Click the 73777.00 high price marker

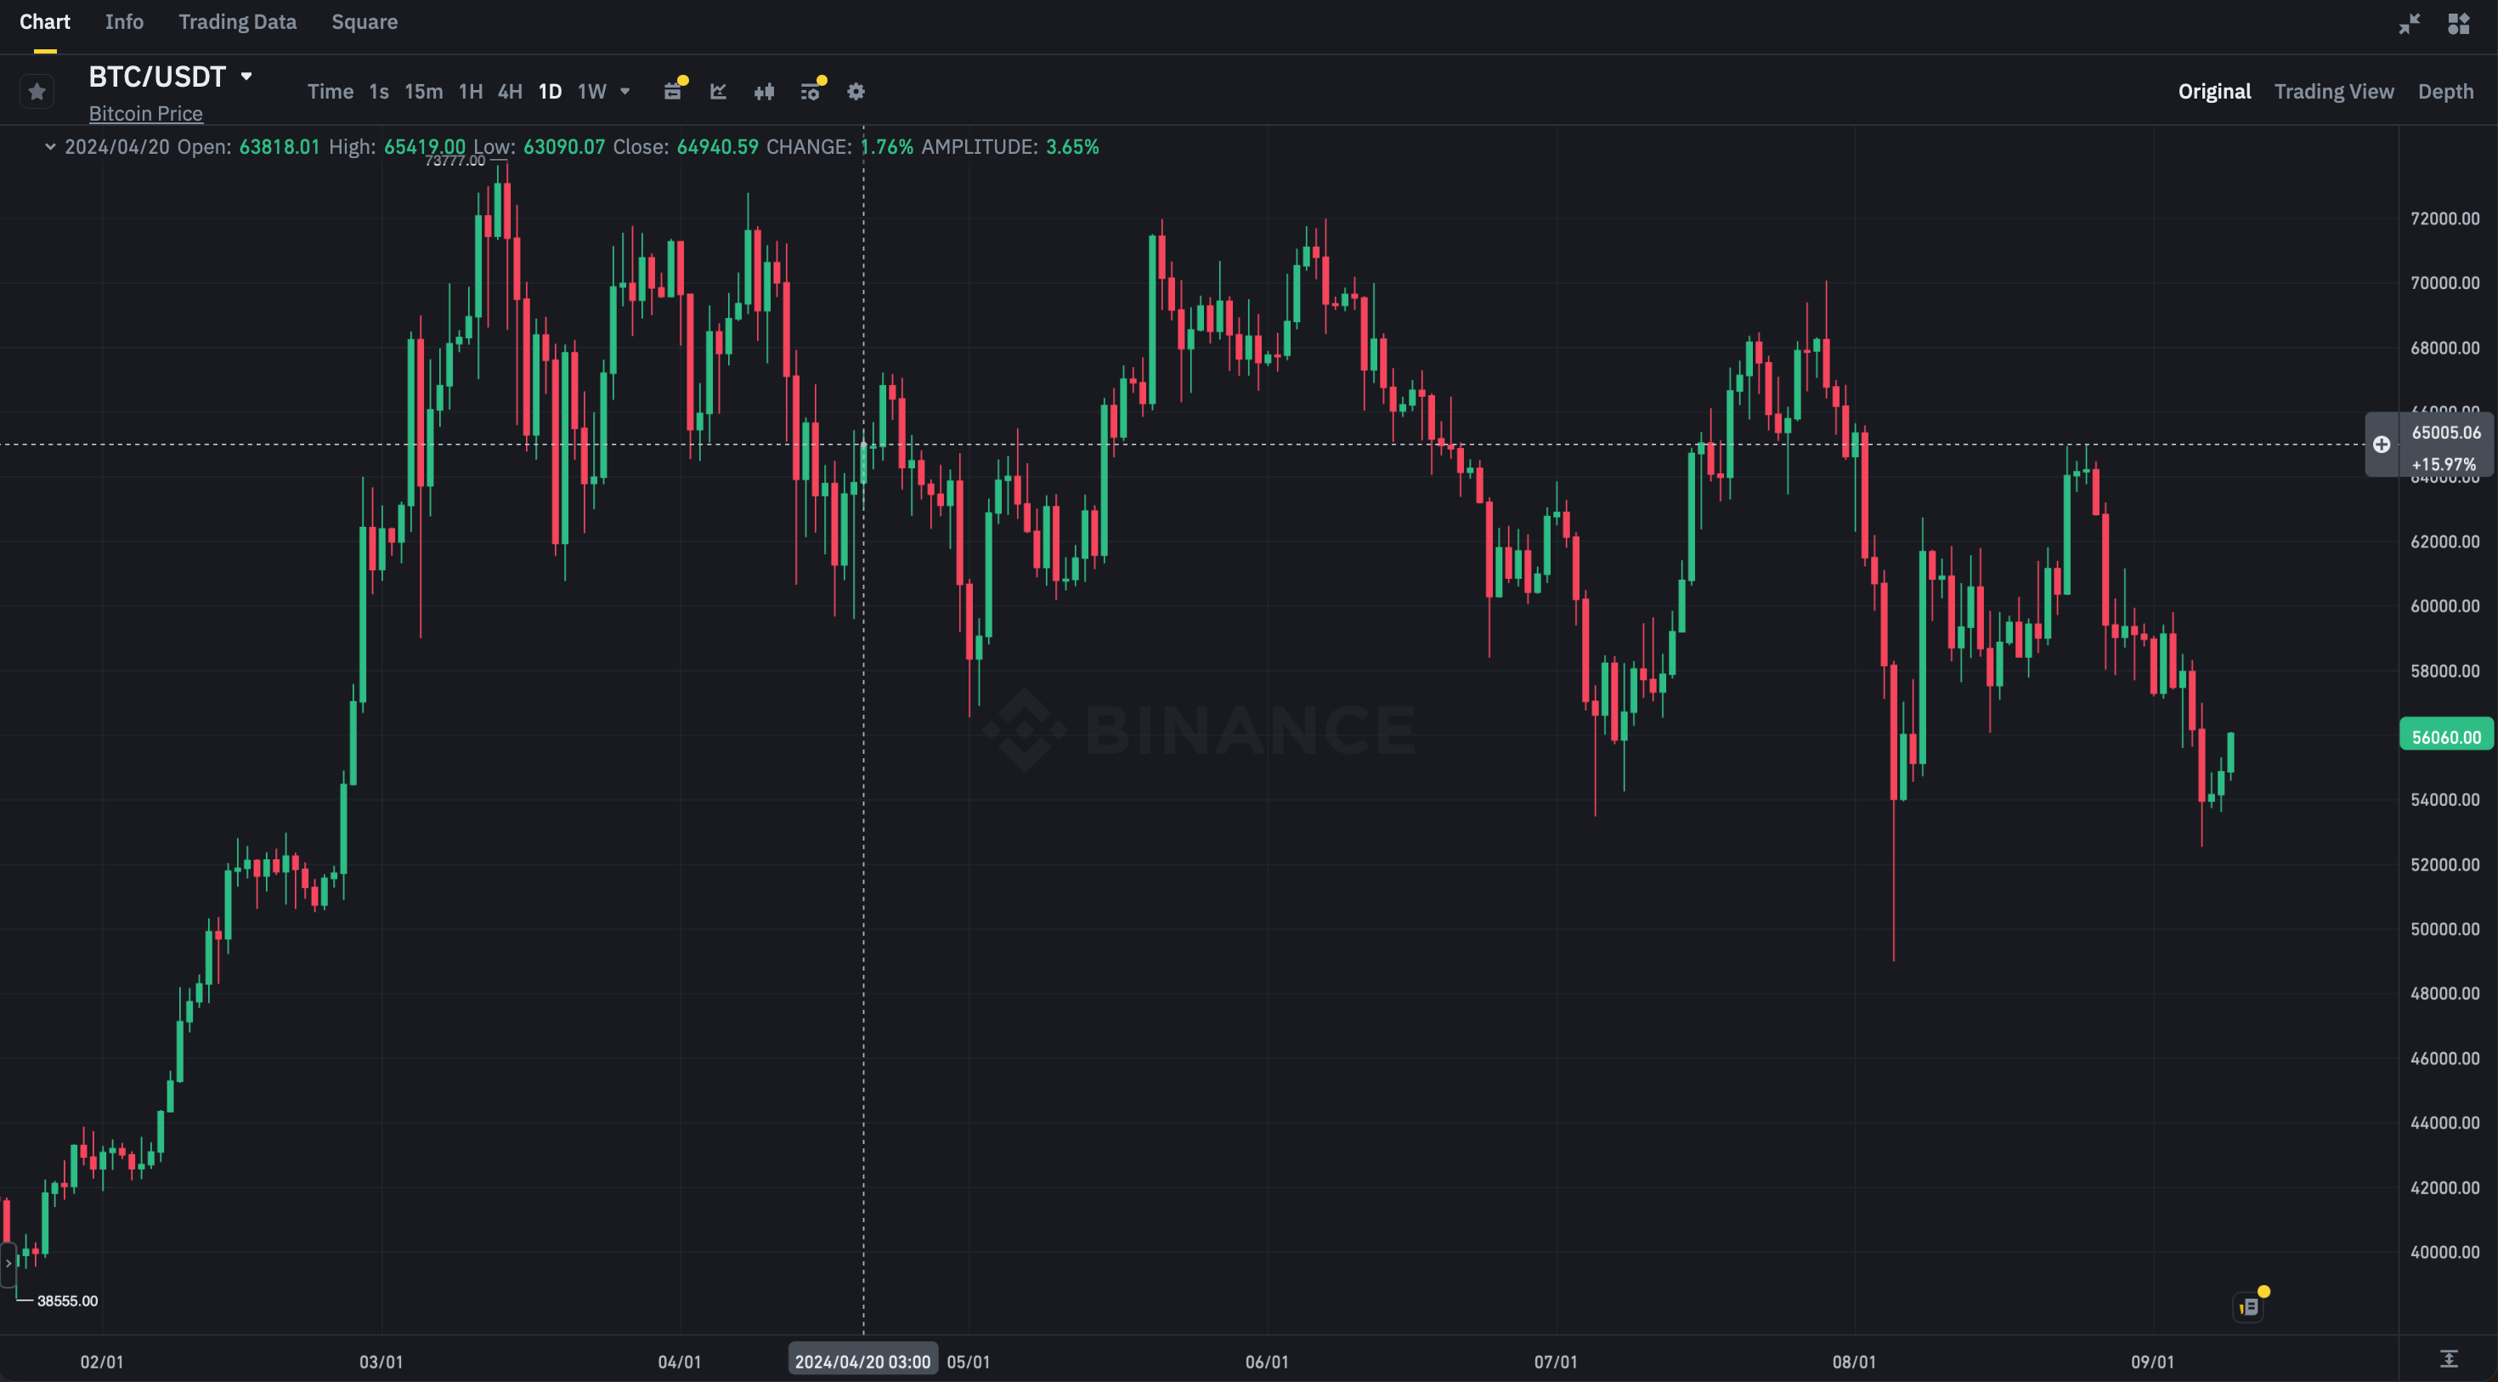pyautogui.click(x=455, y=161)
